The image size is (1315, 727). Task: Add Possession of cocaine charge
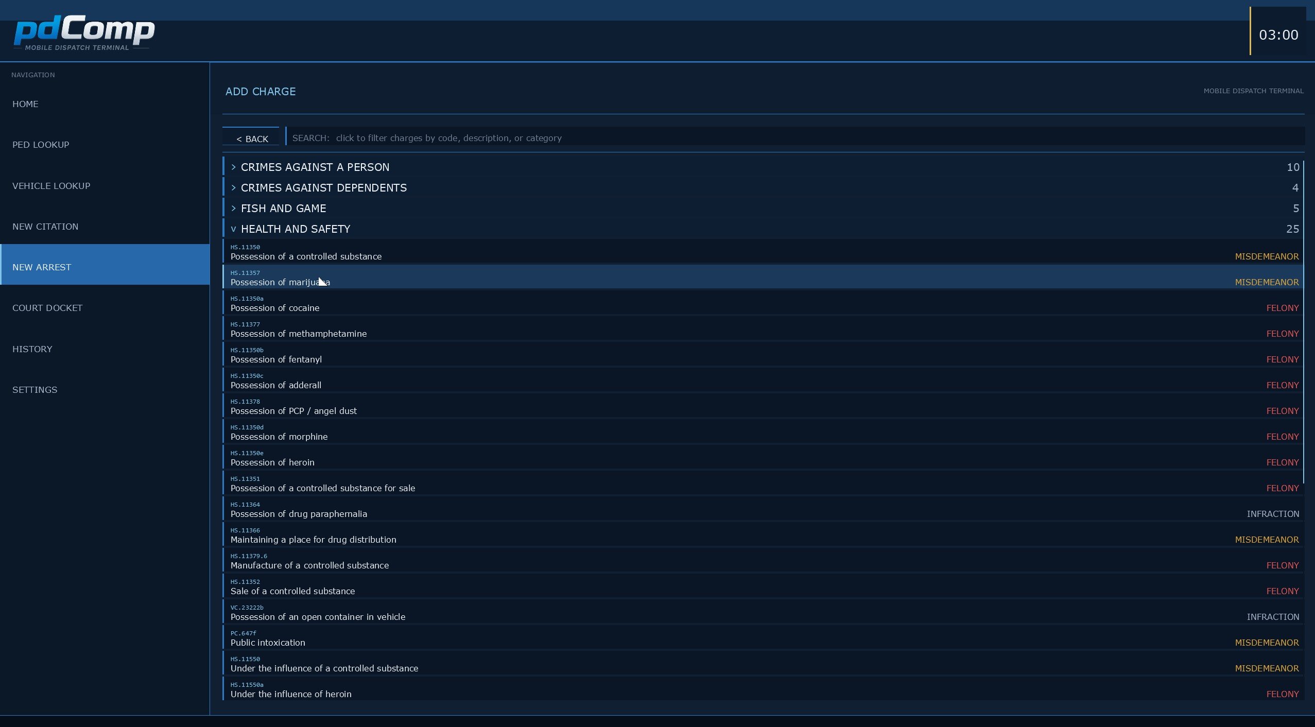click(763, 303)
